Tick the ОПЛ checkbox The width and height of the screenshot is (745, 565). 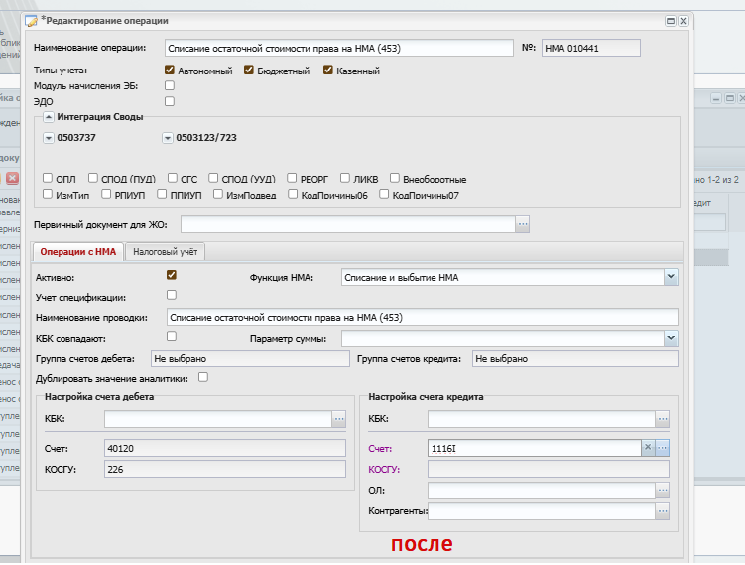point(47,178)
